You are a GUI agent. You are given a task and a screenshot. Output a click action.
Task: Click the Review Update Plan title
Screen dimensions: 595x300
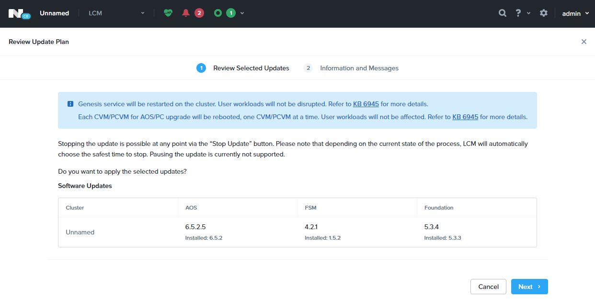coord(39,42)
